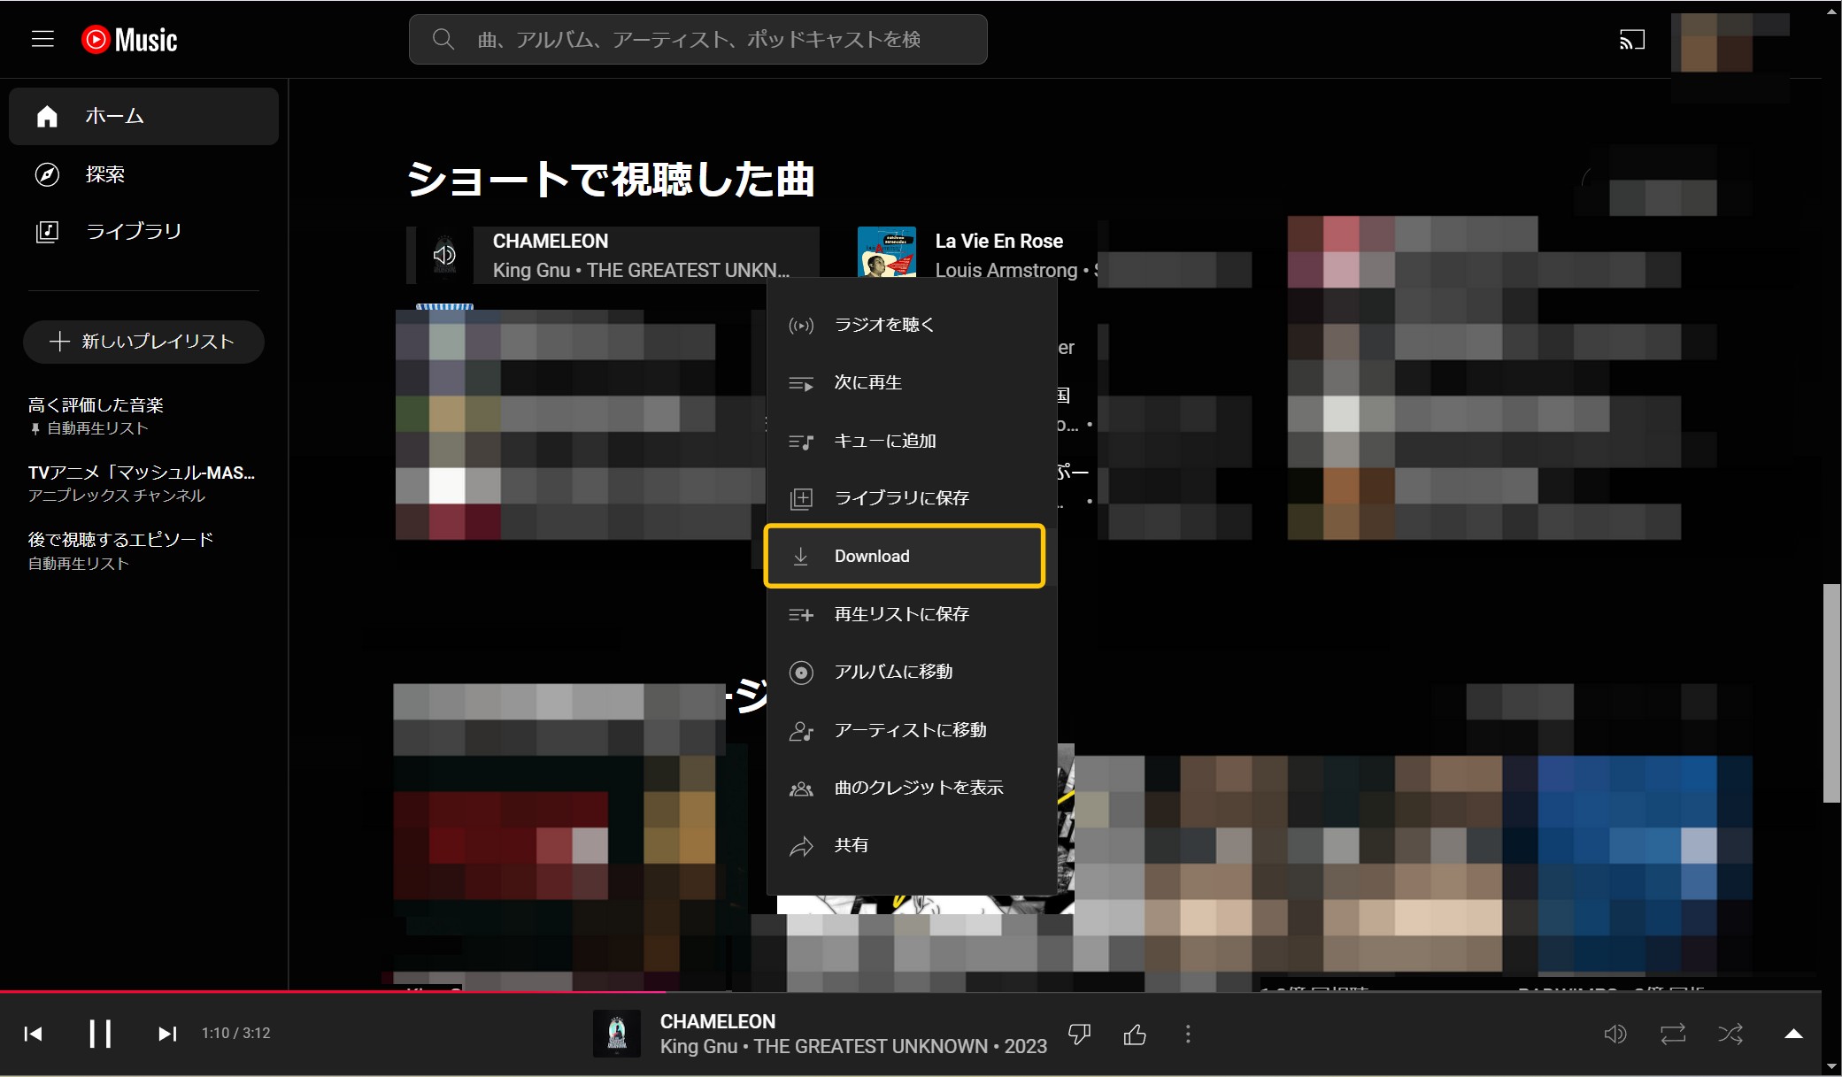The width and height of the screenshot is (1842, 1077).
Task: Skip to previous track
Action: pyautogui.click(x=34, y=1034)
